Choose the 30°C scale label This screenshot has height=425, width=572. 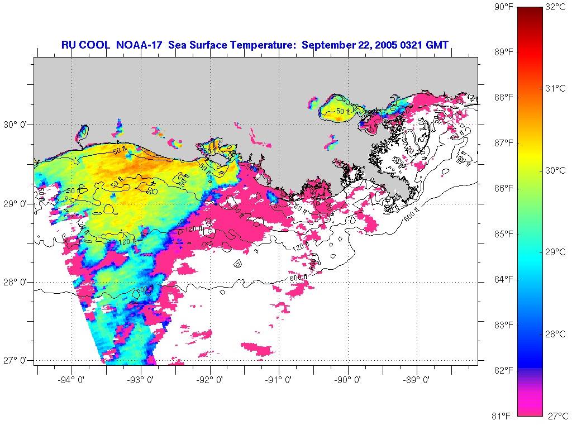(556, 170)
